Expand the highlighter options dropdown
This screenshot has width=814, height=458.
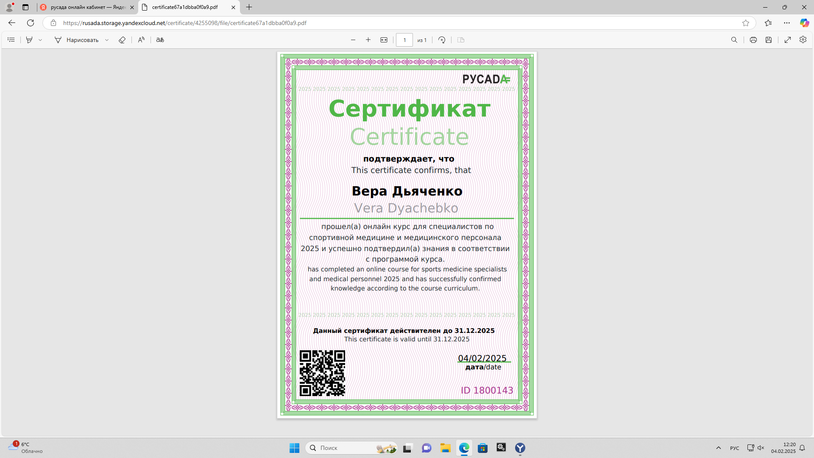coord(40,40)
